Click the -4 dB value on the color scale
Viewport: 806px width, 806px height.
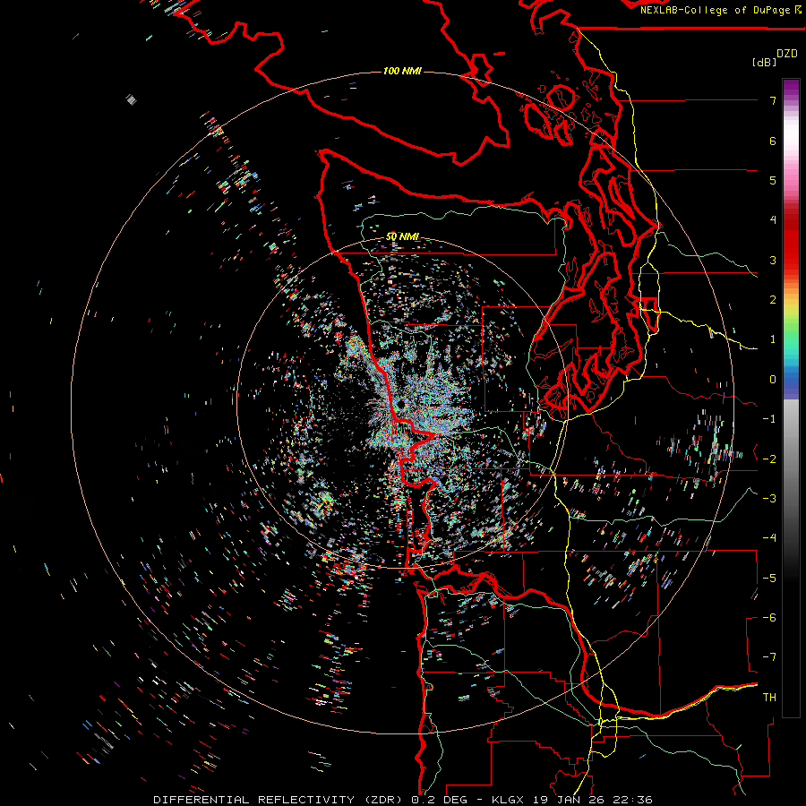769,537
